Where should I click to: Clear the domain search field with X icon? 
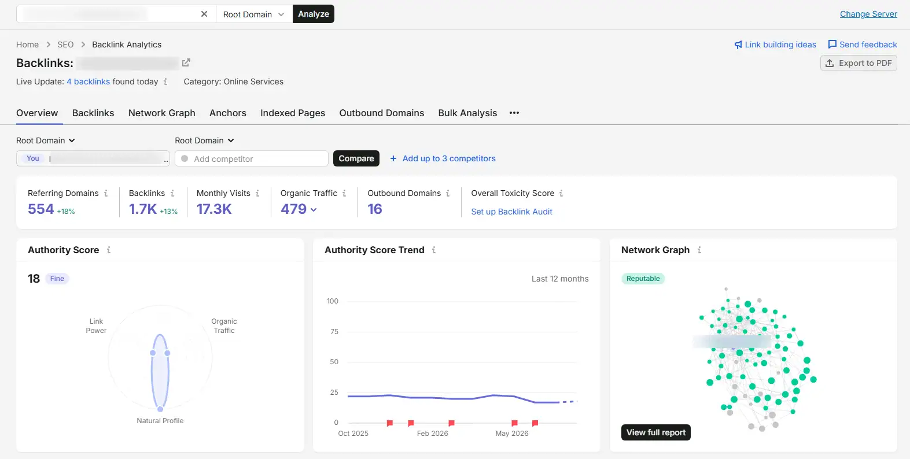click(x=204, y=14)
